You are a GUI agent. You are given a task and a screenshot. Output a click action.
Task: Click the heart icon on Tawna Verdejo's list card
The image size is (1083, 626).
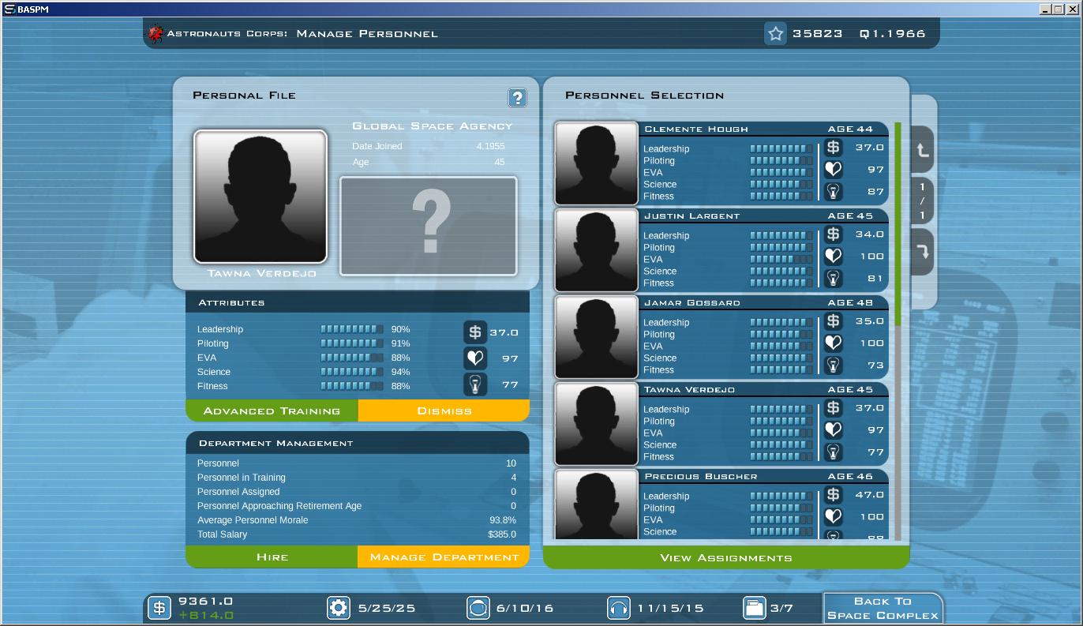(x=833, y=429)
